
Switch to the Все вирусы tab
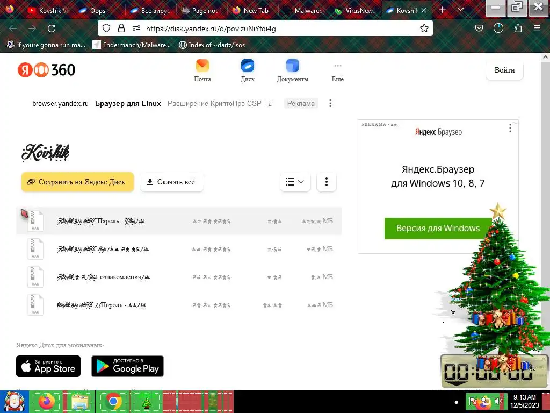pyautogui.click(x=149, y=11)
